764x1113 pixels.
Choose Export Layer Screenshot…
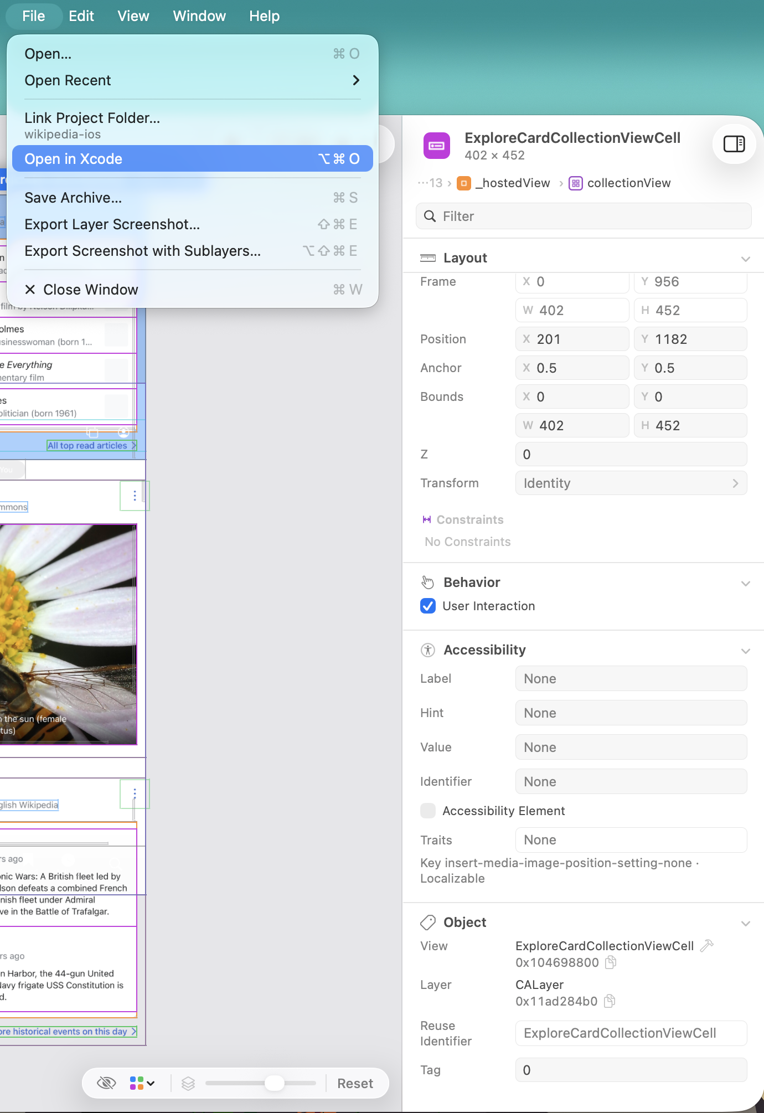tap(192, 224)
